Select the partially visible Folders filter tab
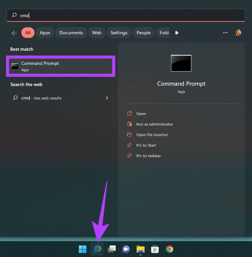Viewport: 252px width, 257px height. pos(163,33)
